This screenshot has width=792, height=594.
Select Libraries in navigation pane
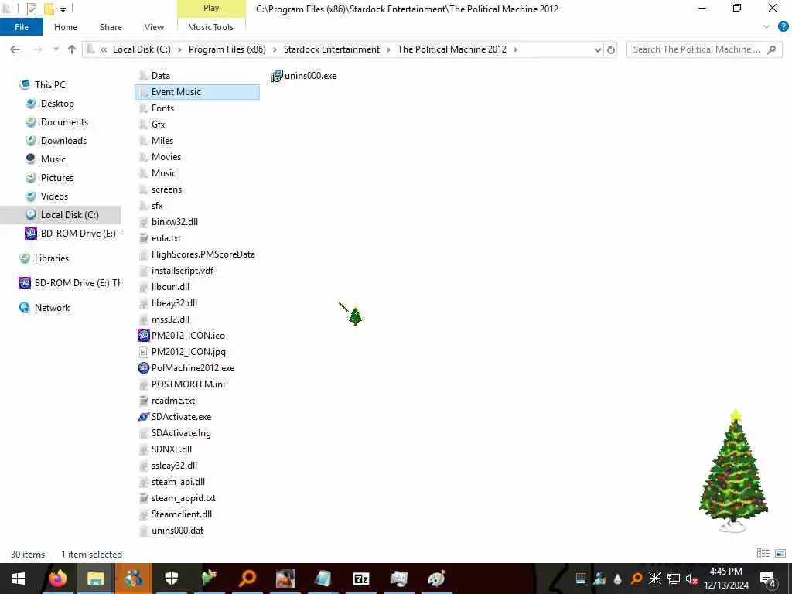pos(52,258)
